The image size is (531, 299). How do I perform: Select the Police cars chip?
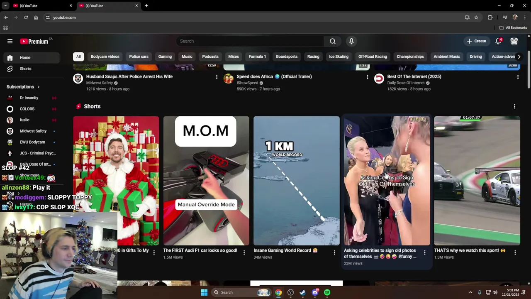[x=139, y=56]
